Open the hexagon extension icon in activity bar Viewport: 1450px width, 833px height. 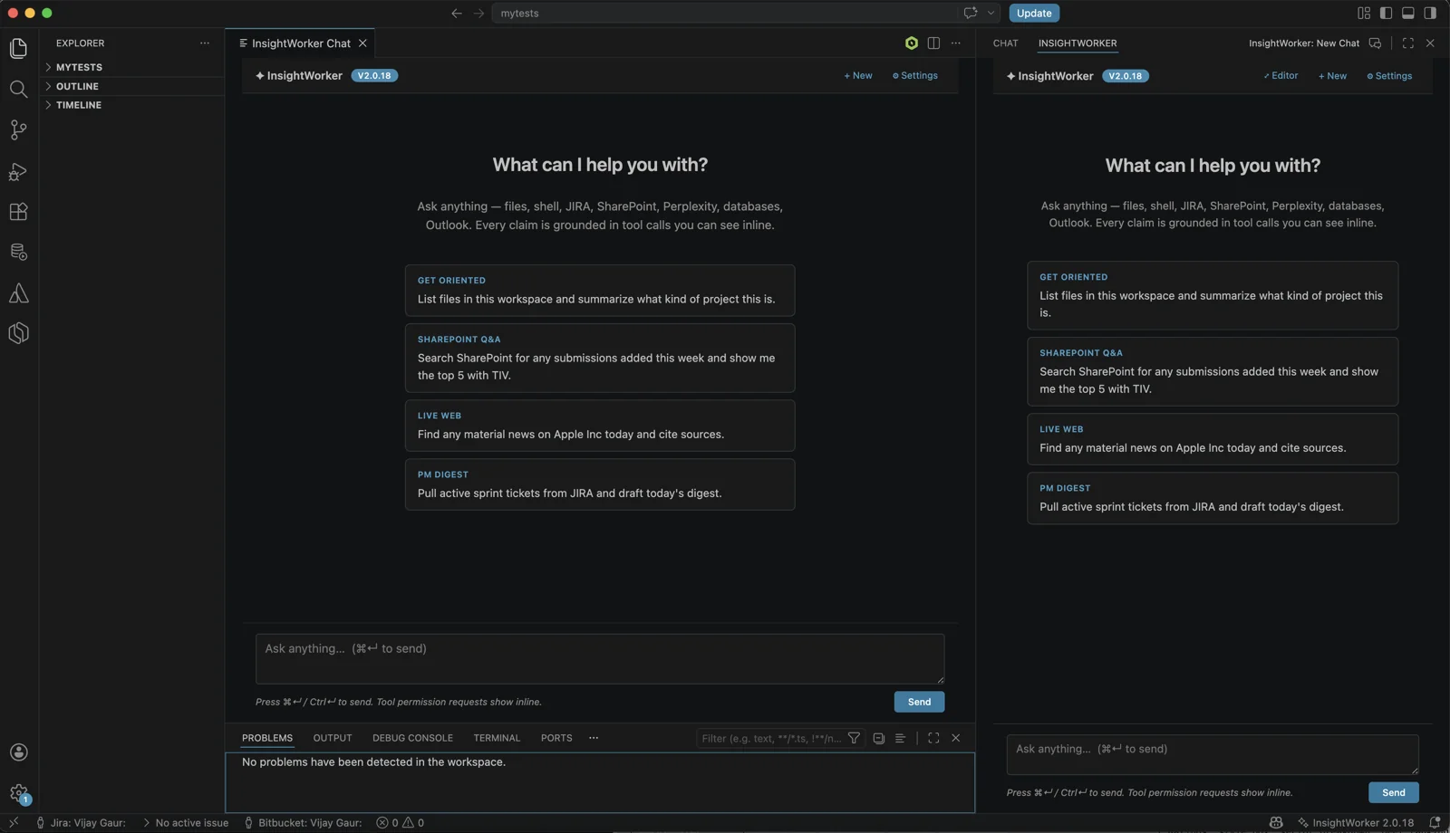pyautogui.click(x=18, y=333)
